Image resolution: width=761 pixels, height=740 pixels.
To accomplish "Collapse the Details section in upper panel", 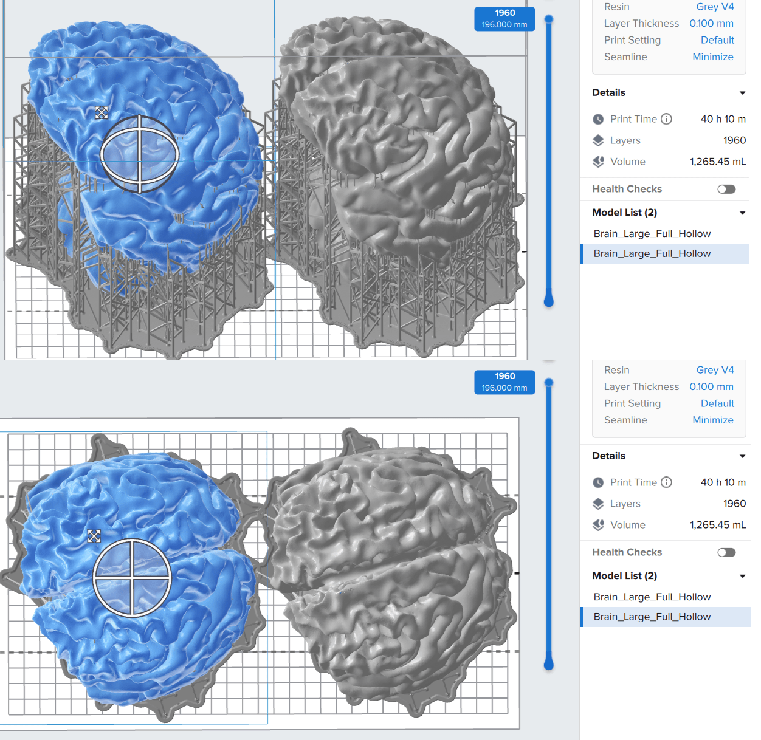I will click(742, 93).
